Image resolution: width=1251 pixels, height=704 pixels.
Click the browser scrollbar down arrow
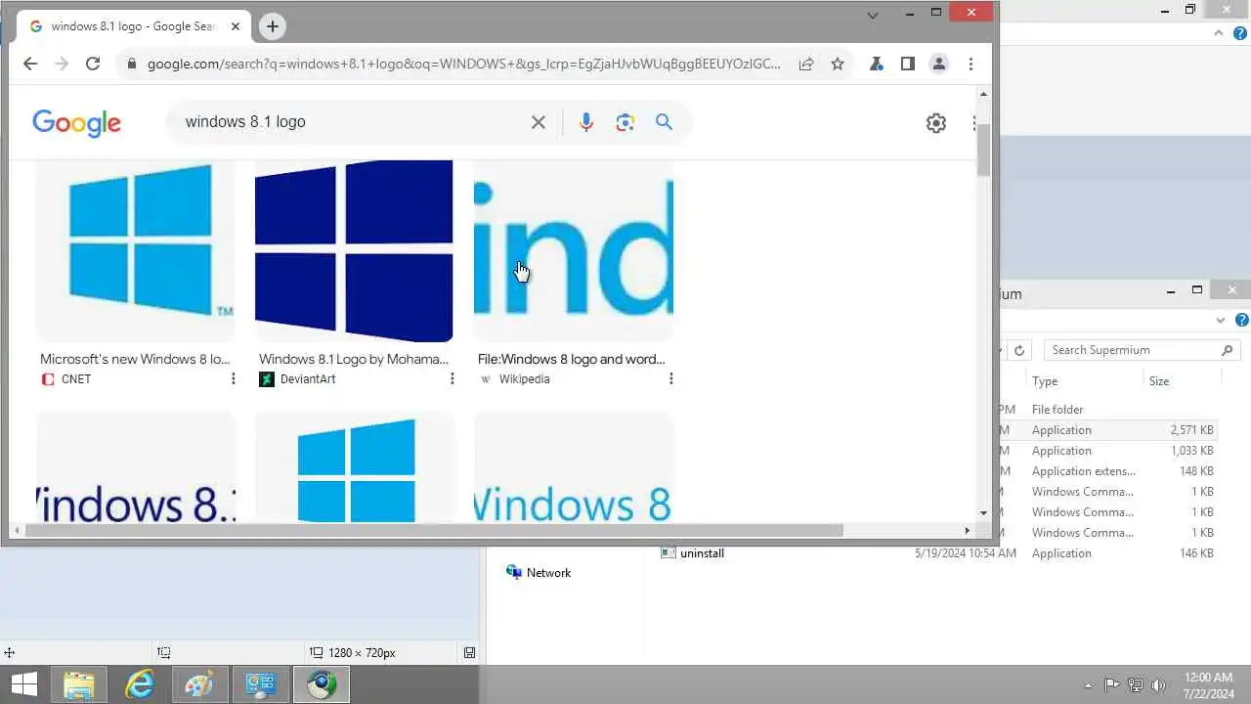click(983, 512)
